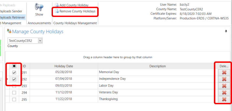
Task: Click red X for Thanksgiving row
Action: click(224, 99)
